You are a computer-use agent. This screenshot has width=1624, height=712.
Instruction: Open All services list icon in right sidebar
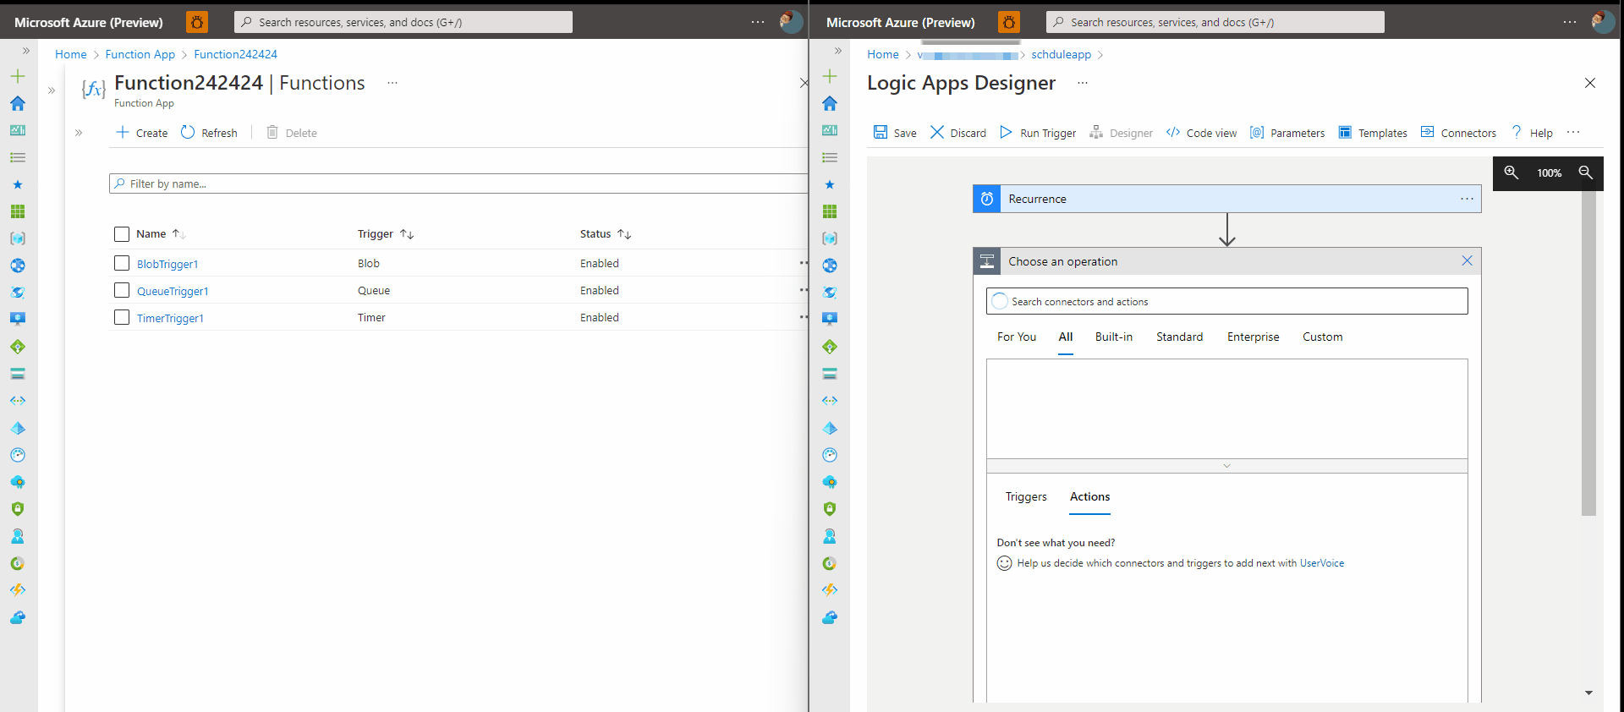point(830,157)
